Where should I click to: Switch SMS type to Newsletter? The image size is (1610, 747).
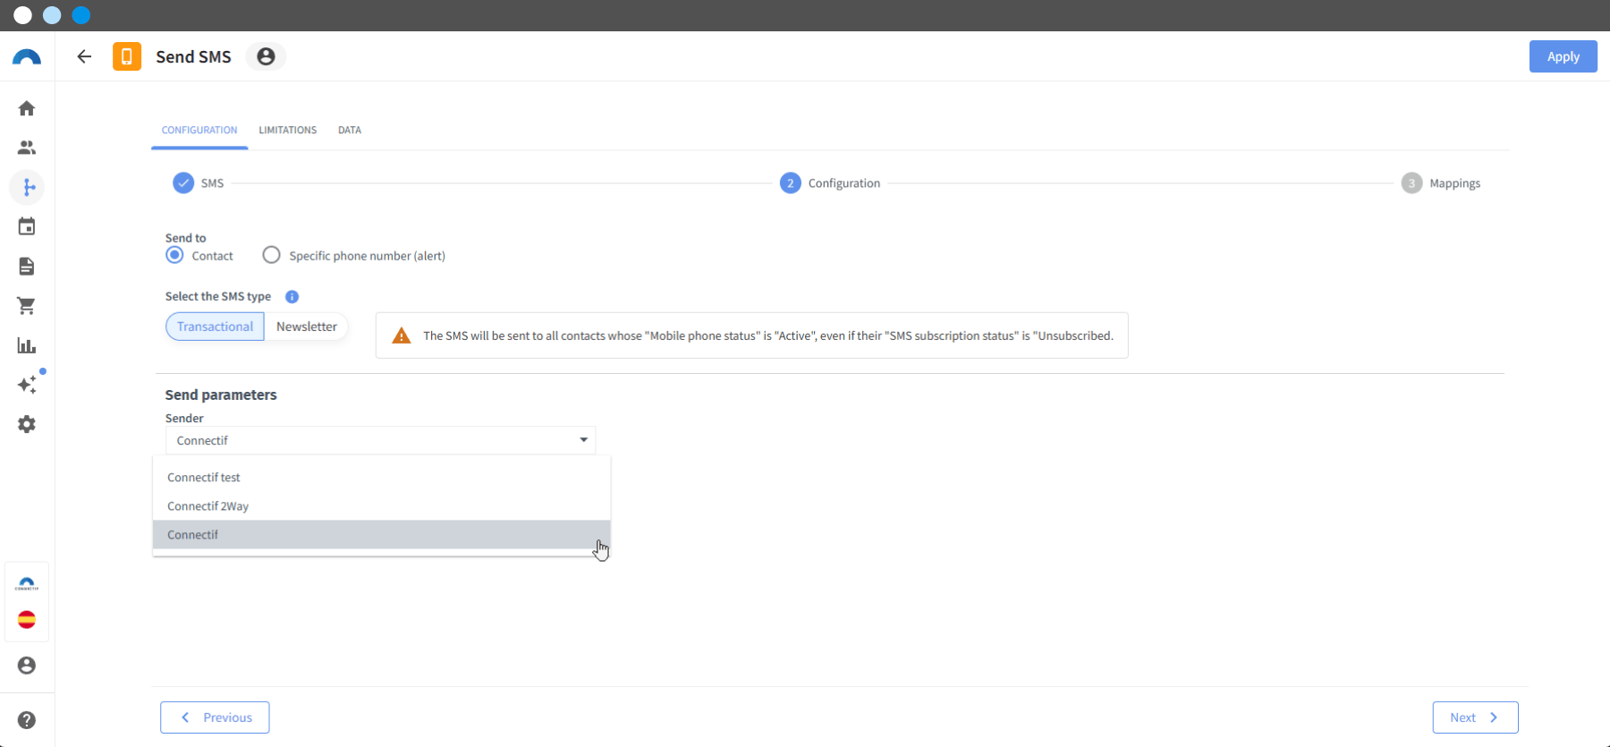point(306,327)
